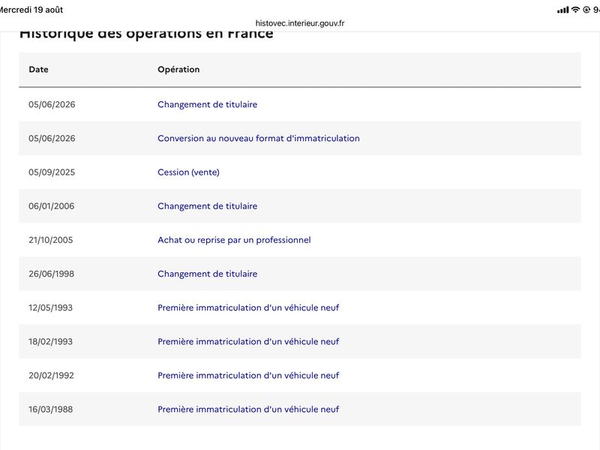Open Changement de titulaire dated 26/06/1998

(x=208, y=274)
